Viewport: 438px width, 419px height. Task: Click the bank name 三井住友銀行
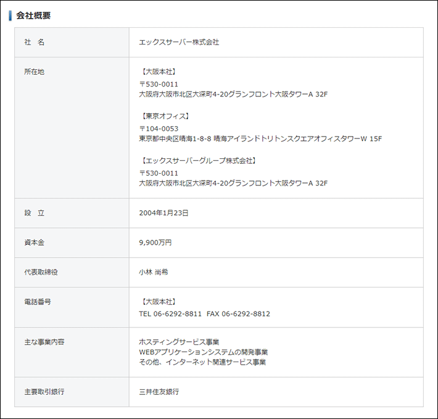(159, 392)
